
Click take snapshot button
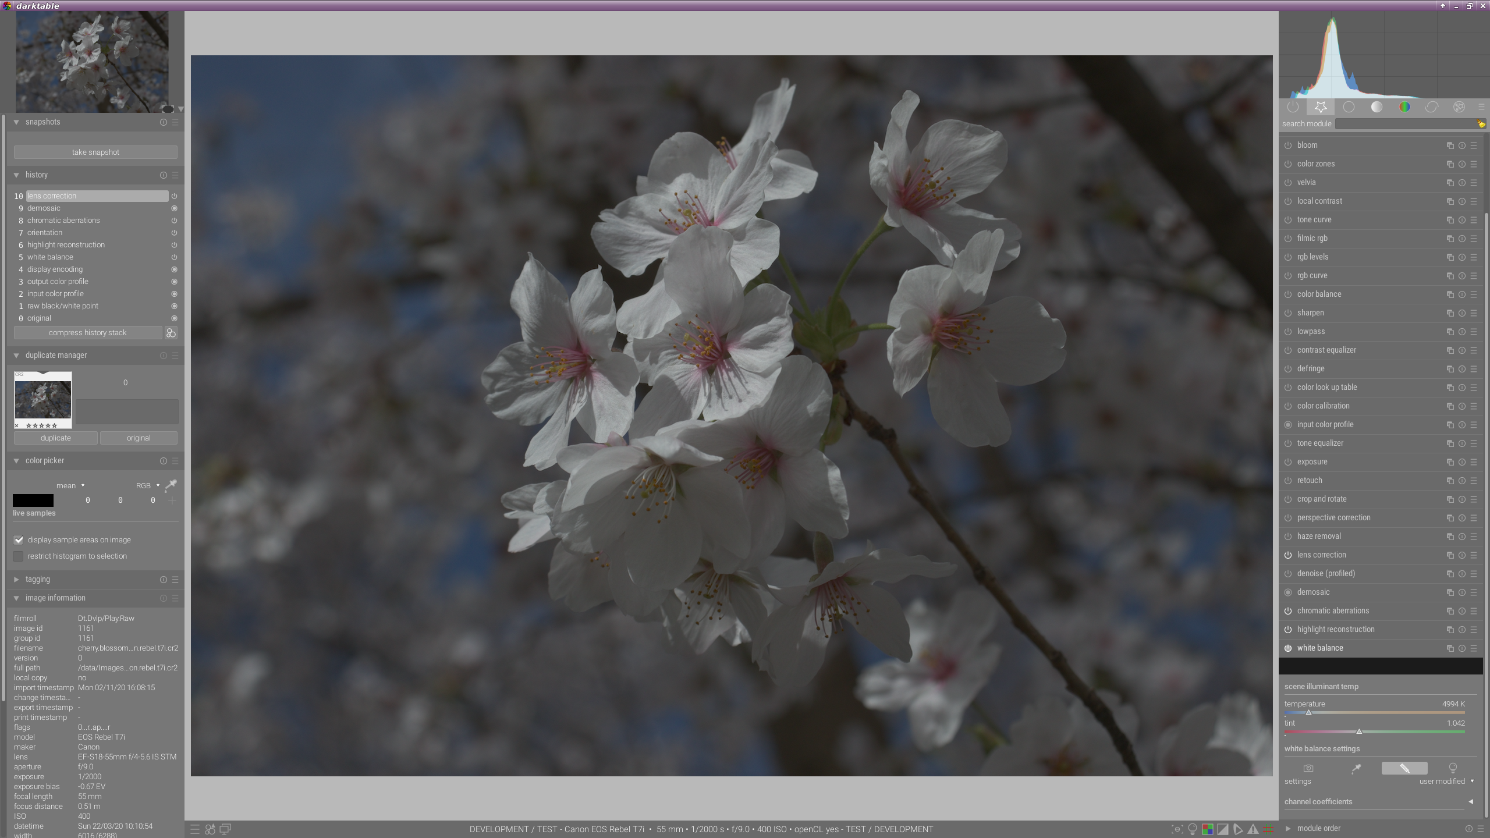[95, 152]
